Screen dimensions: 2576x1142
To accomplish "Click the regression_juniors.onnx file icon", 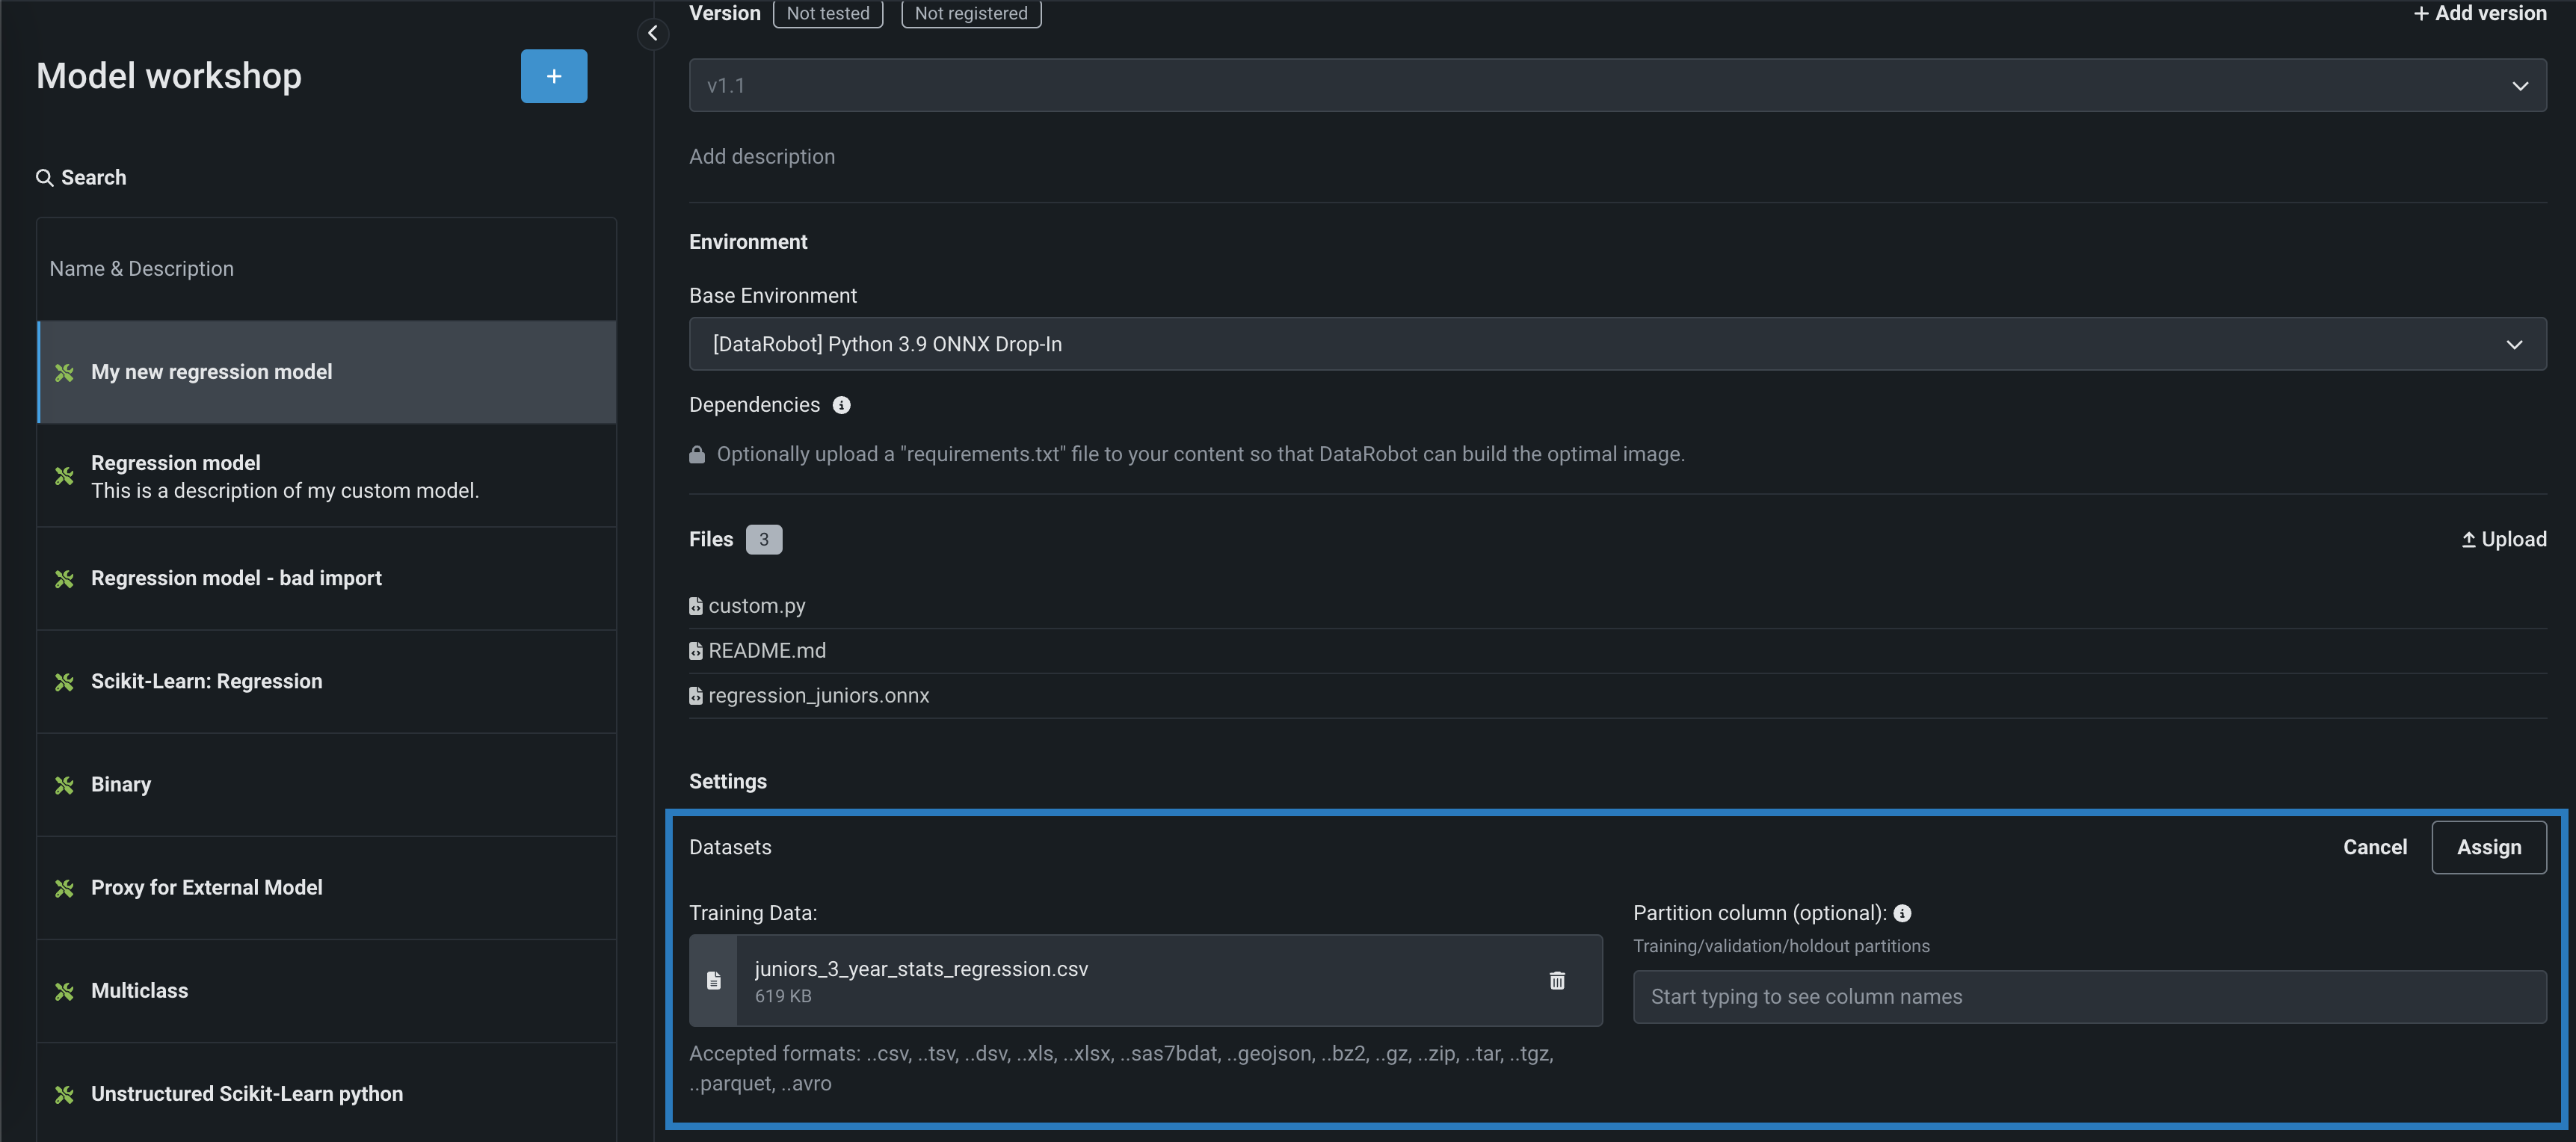I will pos(695,696).
